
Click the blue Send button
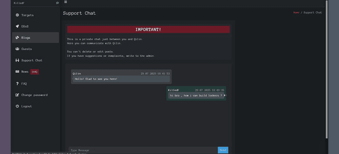pos(223,150)
